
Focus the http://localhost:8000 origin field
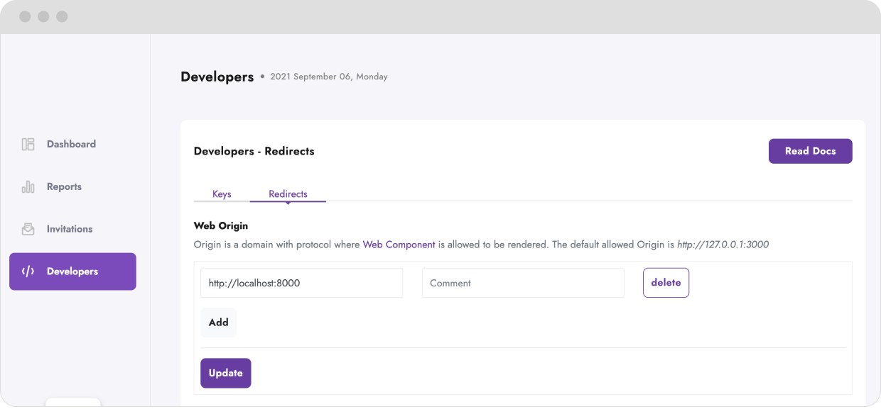click(x=302, y=283)
